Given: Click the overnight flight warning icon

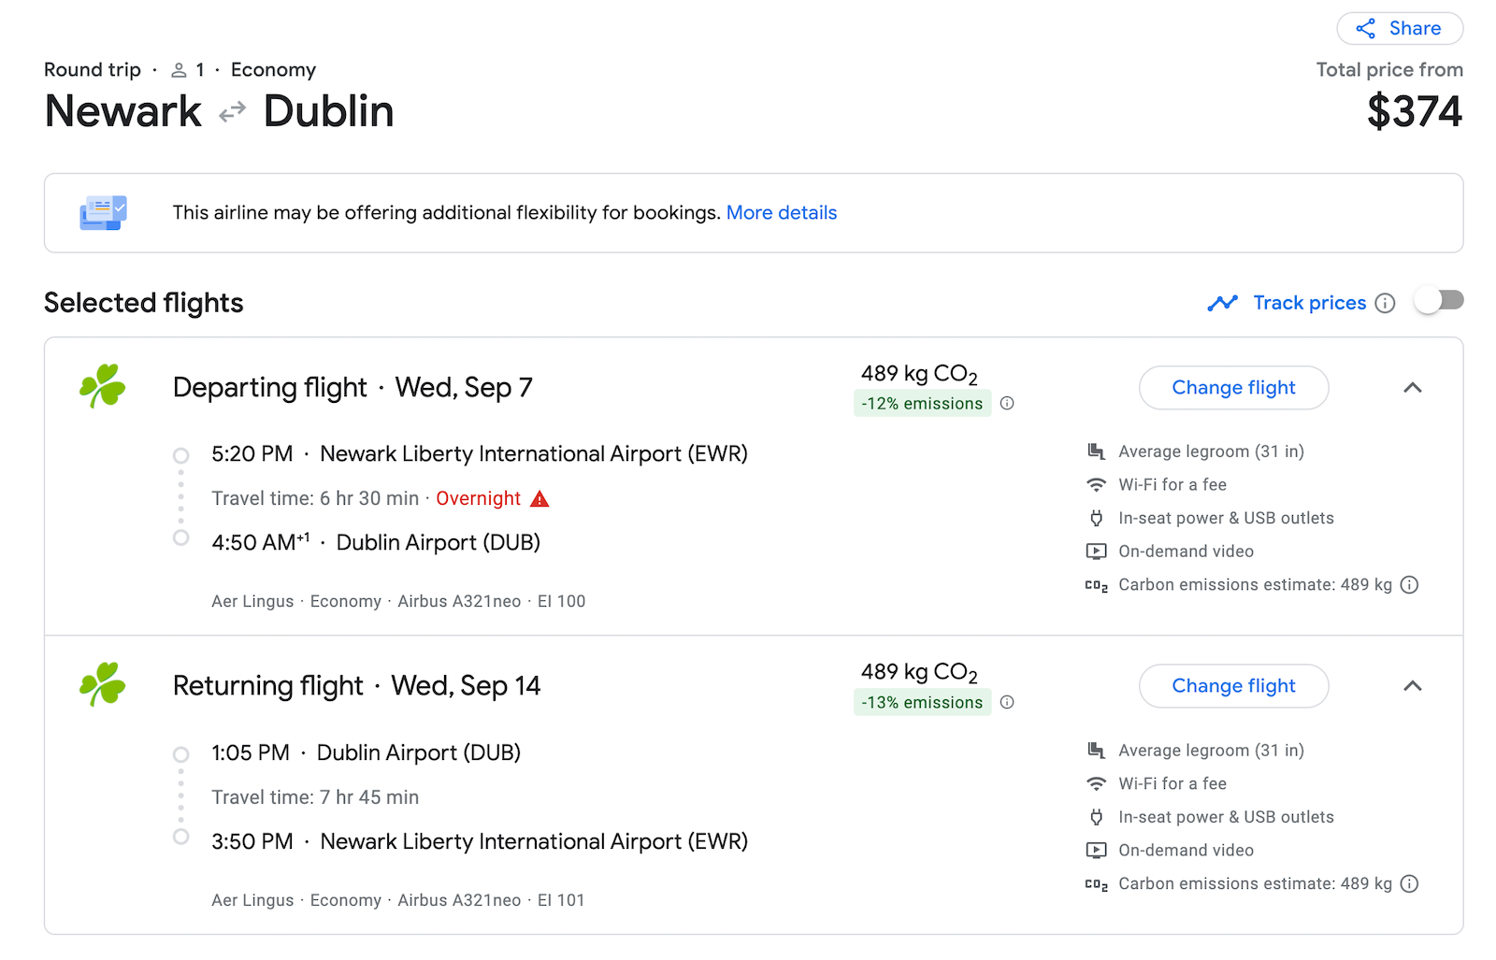Looking at the screenshot, I should click(539, 498).
